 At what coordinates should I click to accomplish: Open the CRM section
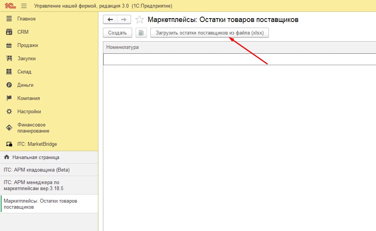click(x=23, y=32)
